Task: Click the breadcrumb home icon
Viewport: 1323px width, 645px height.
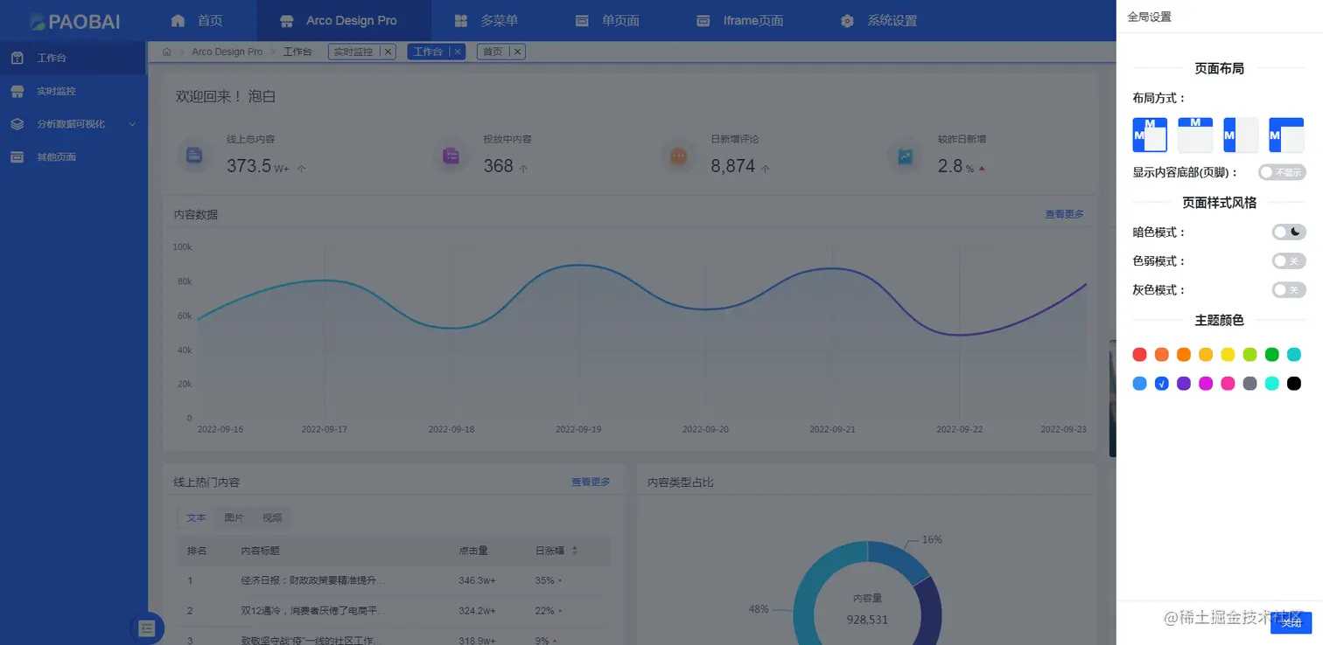Action: 167,52
